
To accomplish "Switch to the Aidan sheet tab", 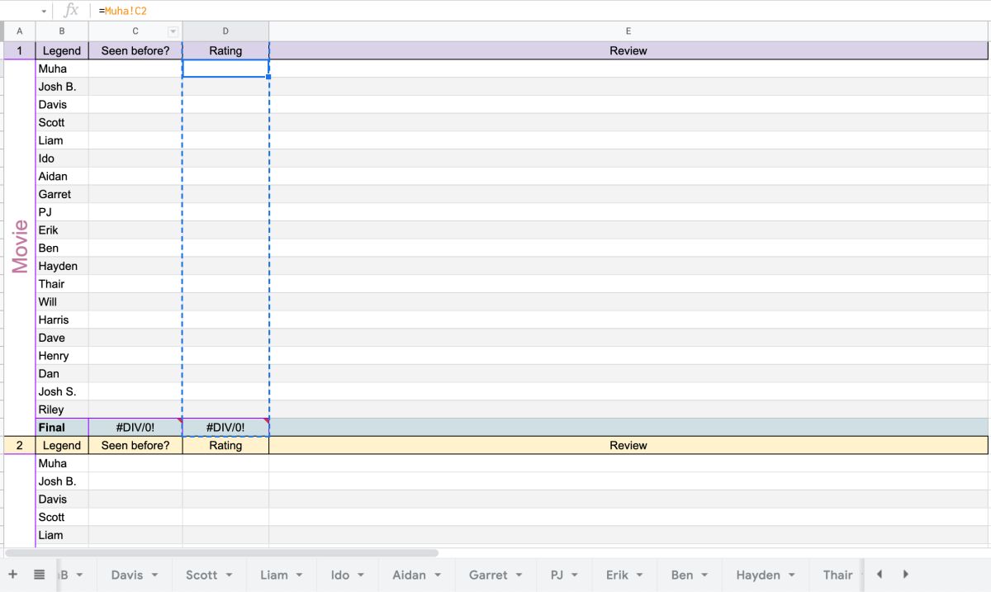I will [x=410, y=575].
